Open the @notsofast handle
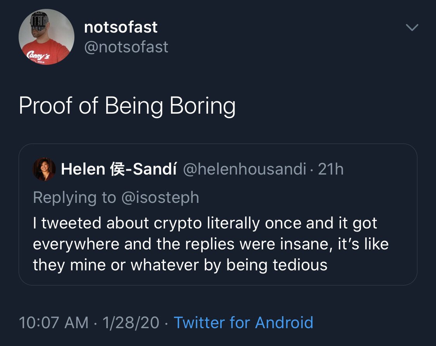 [x=126, y=47]
